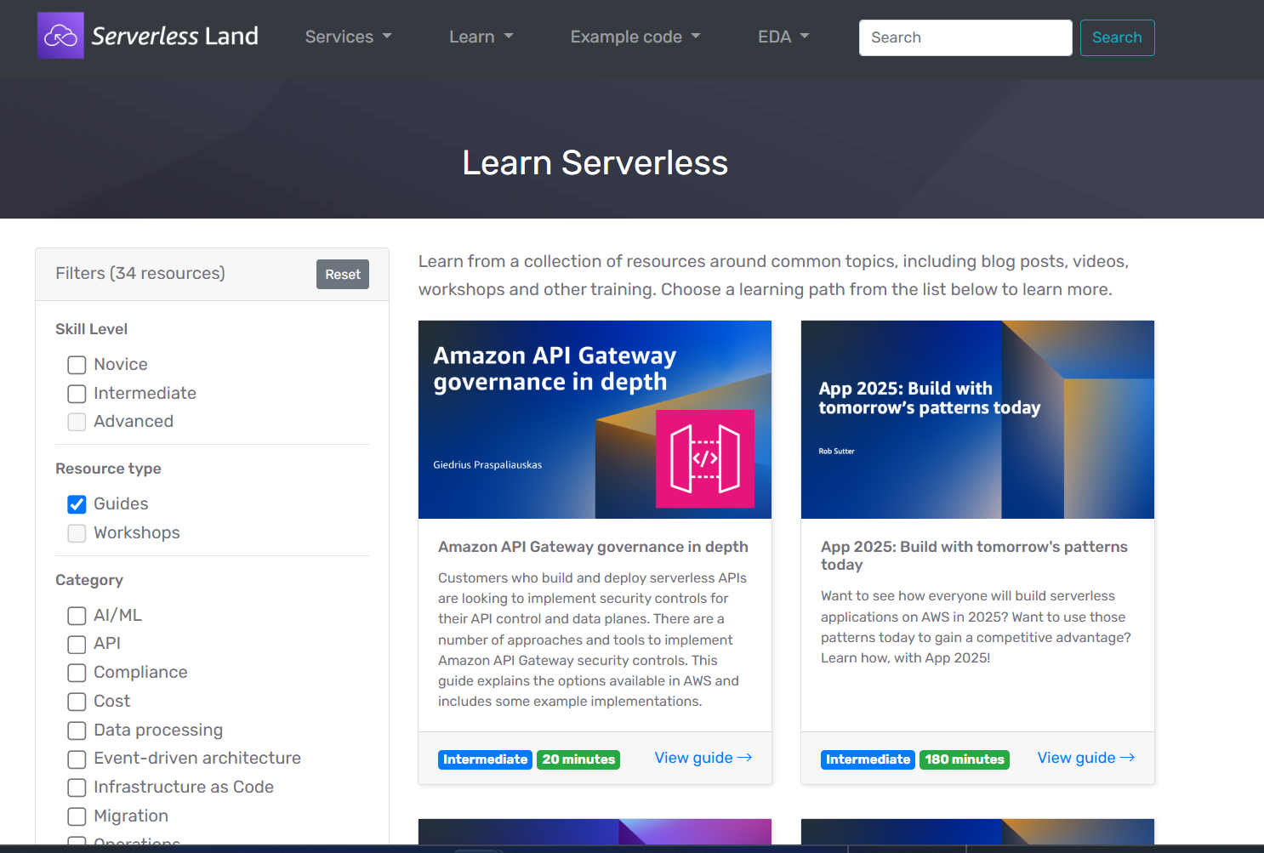The height and width of the screenshot is (853, 1264).
Task: Click the Resource type section label
Action: (108, 469)
